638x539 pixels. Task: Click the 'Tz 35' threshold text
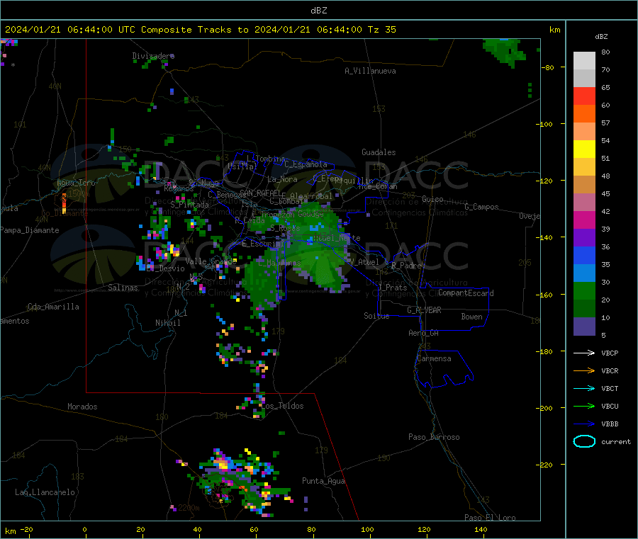[x=381, y=30]
